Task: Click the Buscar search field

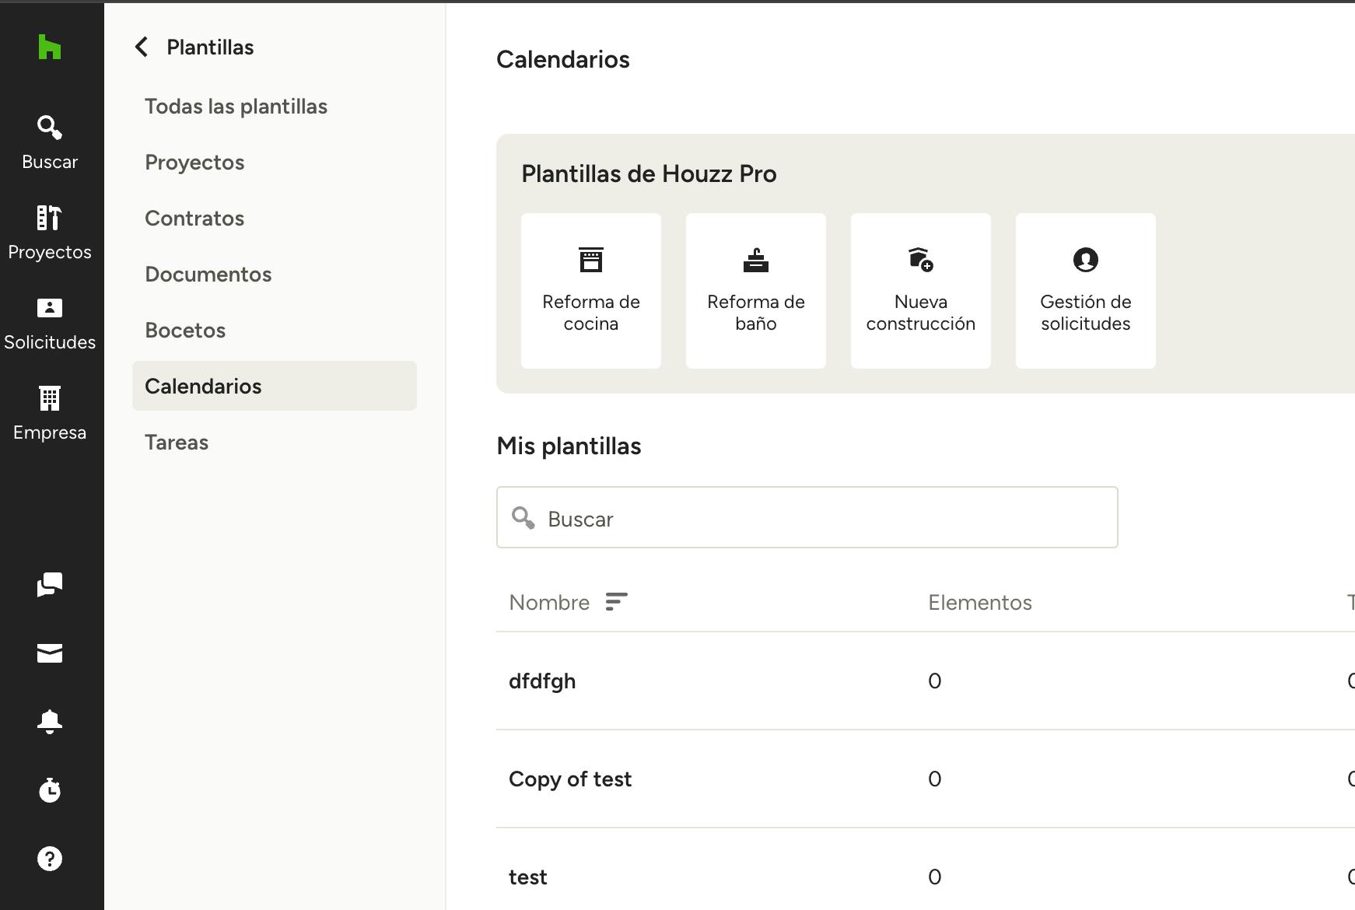Action: point(807,518)
